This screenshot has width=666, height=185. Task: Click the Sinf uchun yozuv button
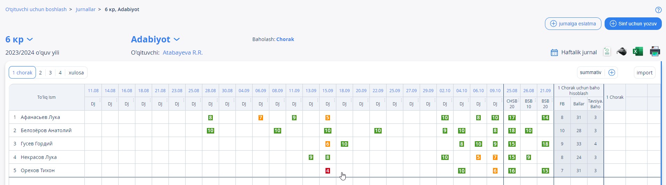click(x=633, y=24)
